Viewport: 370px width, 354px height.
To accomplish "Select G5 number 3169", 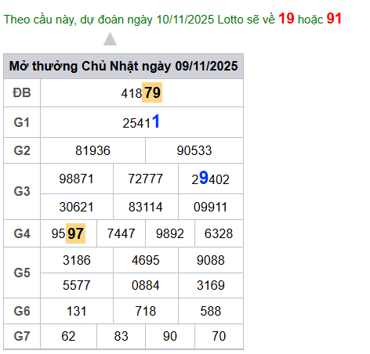I will pyautogui.click(x=211, y=285).
